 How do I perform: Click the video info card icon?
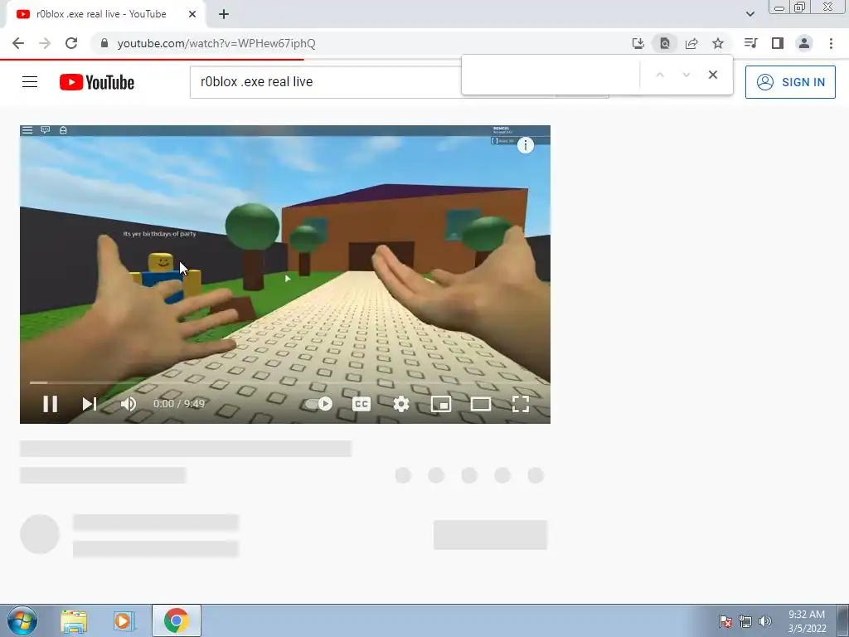[x=525, y=145]
